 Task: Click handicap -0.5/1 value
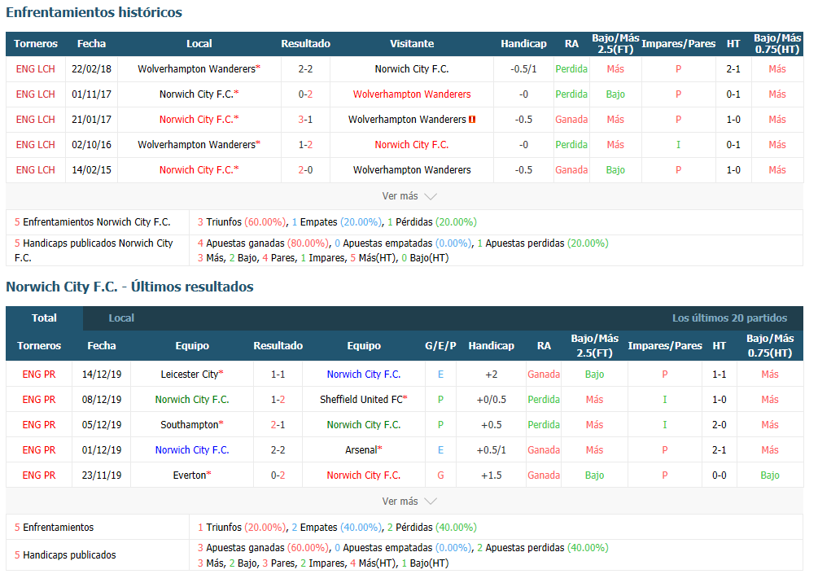[x=523, y=69]
